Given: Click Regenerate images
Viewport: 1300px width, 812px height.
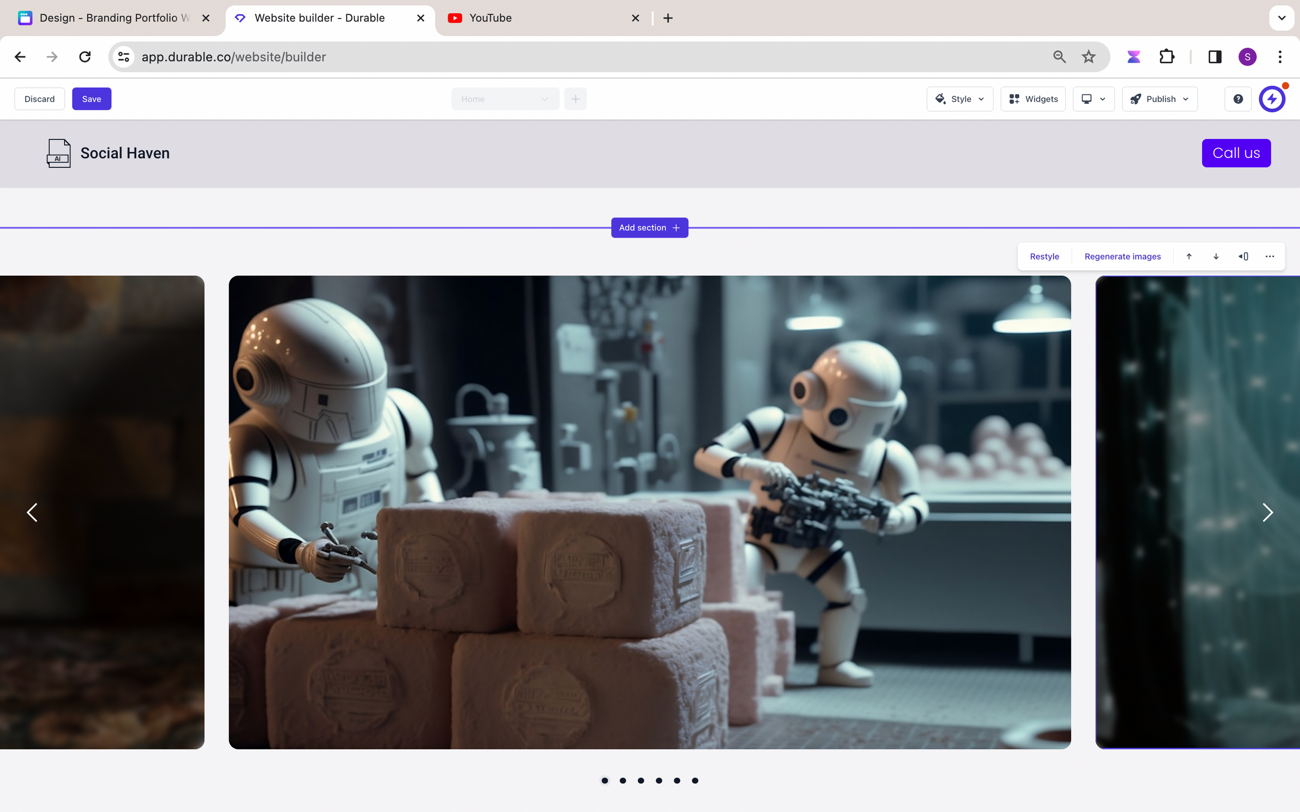Looking at the screenshot, I should coord(1123,257).
